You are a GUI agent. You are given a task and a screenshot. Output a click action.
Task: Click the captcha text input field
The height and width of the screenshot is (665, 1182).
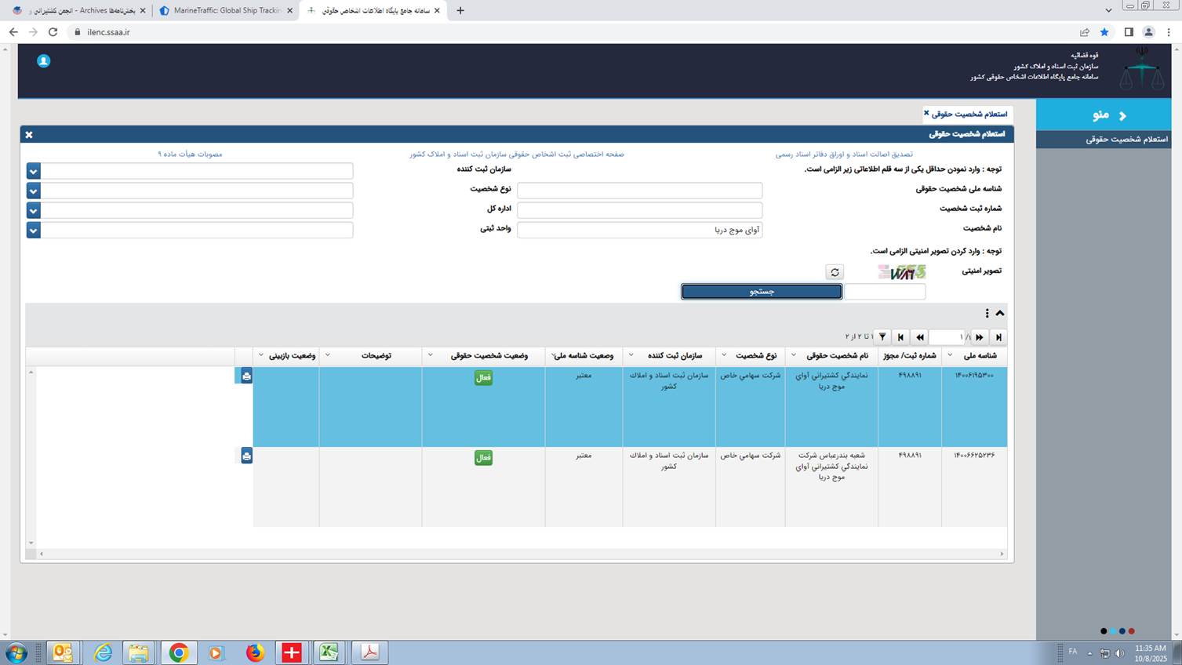pyautogui.click(x=884, y=292)
